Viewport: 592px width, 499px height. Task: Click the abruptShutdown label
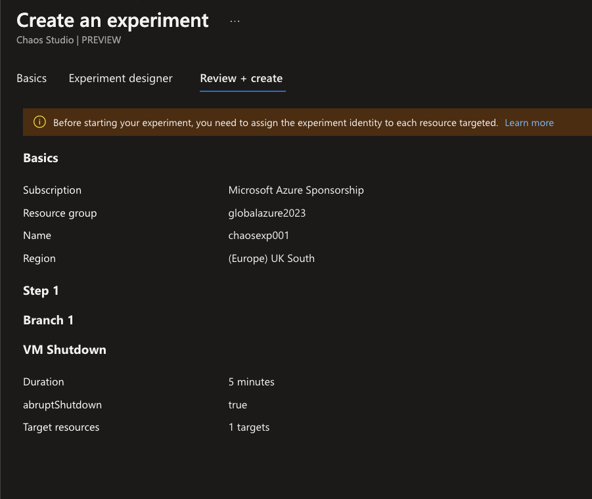pyautogui.click(x=62, y=405)
